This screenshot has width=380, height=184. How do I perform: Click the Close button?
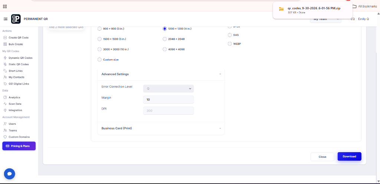click(x=322, y=157)
